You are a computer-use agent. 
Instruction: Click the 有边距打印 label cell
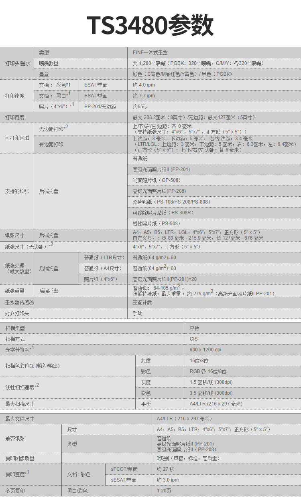[x=51, y=144]
